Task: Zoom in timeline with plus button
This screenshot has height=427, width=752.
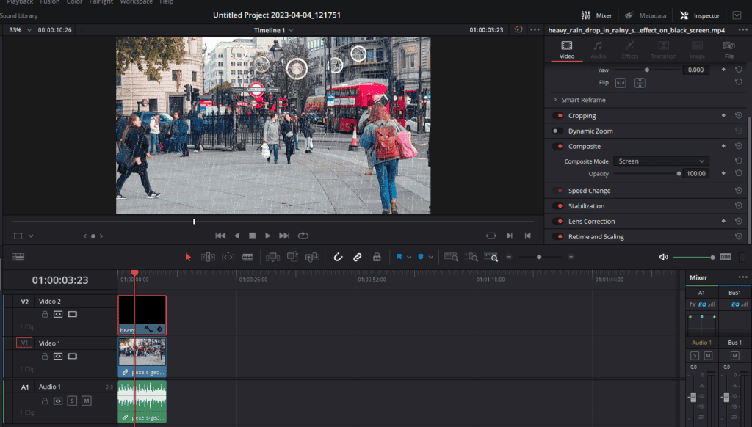Action: 571,257
